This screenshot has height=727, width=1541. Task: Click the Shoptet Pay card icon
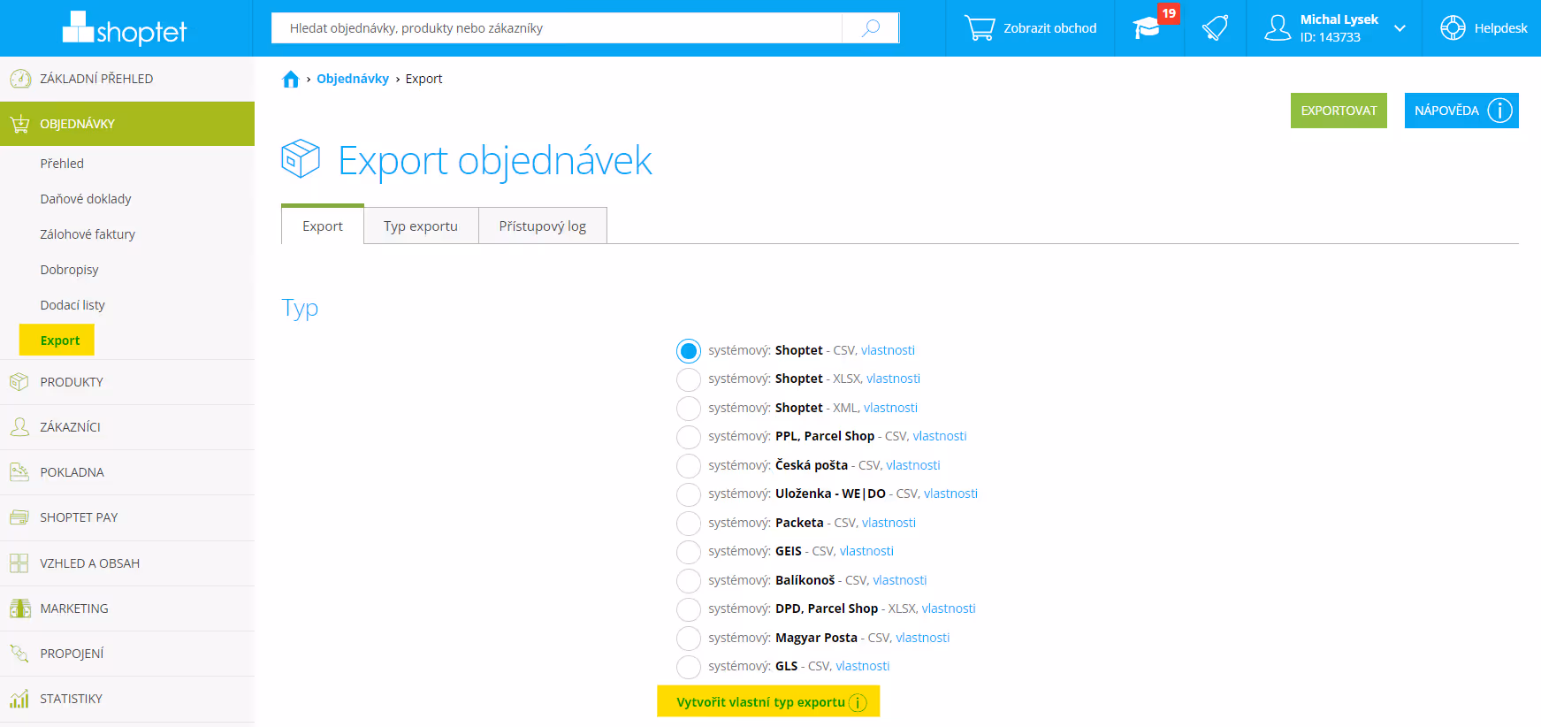tap(19, 517)
